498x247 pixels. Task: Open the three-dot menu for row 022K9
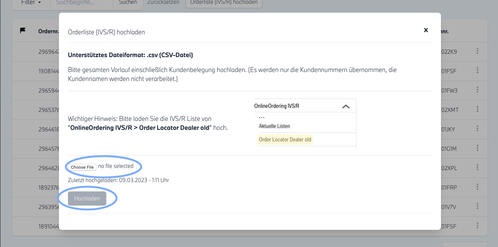coord(477,51)
